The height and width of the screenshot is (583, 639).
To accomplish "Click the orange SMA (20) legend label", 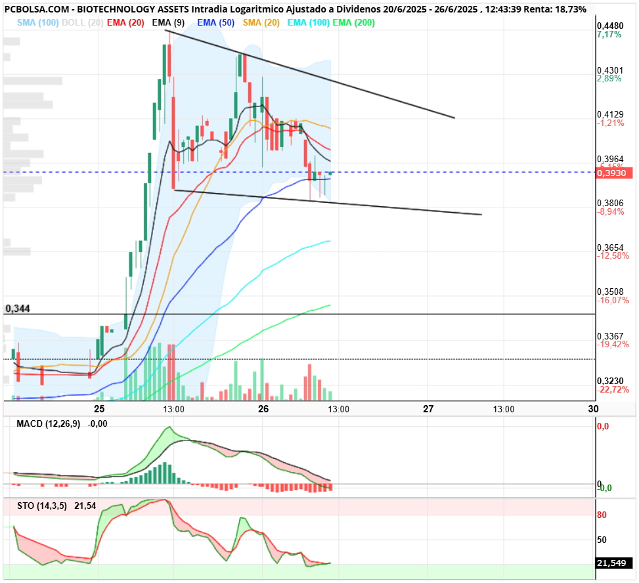I will click(x=261, y=23).
